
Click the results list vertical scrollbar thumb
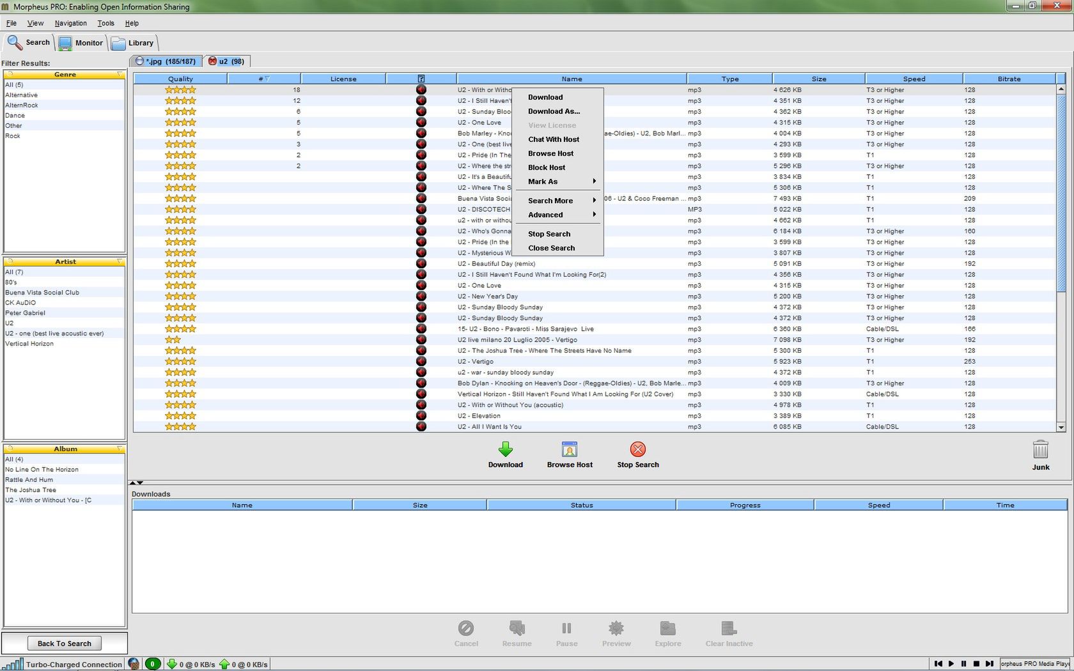1061,193
